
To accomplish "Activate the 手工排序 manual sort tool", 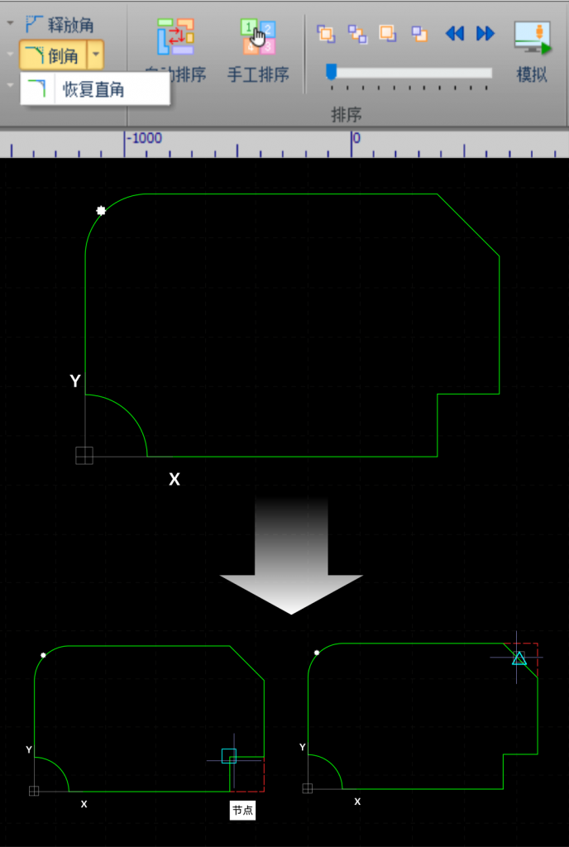I will point(258,51).
